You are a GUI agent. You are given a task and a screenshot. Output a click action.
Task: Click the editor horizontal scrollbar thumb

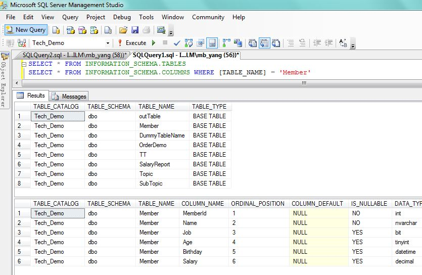pos(304,83)
